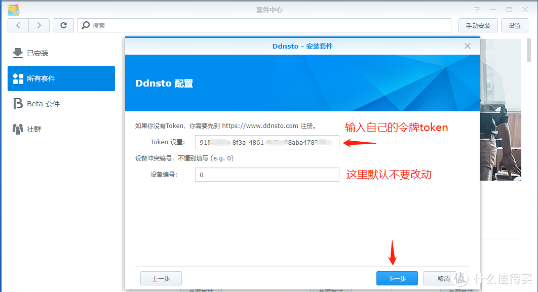Go back with the left arrow button
538x292 pixels.
(x=18, y=25)
